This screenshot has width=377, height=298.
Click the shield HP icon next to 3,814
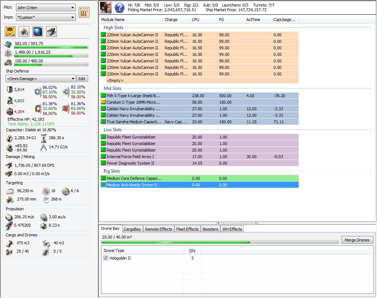click(x=9, y=90)
